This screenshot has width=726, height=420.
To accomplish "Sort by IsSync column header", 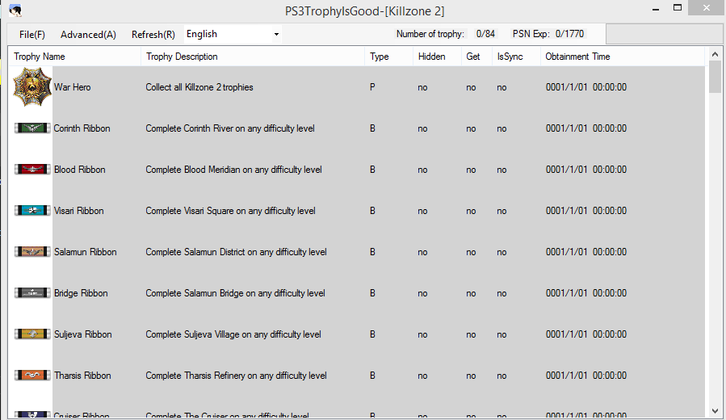I will [x=516, y=57].
